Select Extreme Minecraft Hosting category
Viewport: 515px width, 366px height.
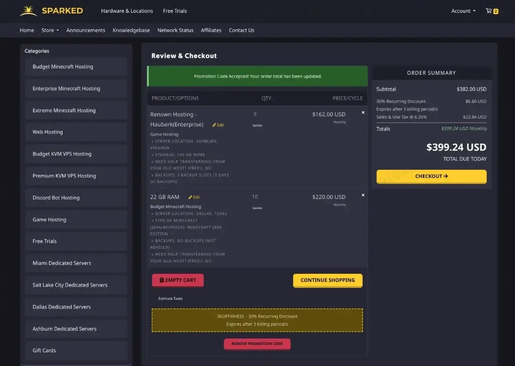pyautogui.click(x=76, y=110)
